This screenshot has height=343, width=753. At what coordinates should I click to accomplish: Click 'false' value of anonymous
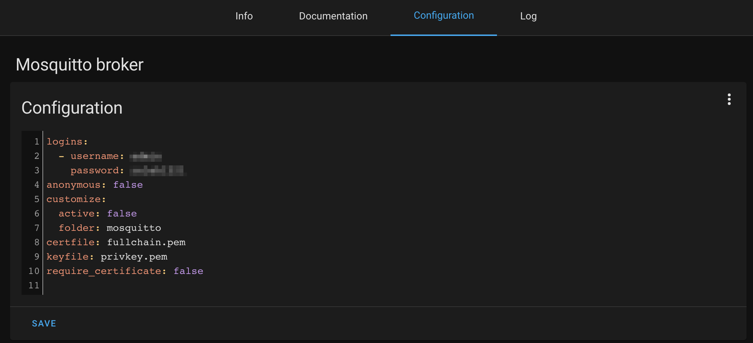tap(128, 185)
